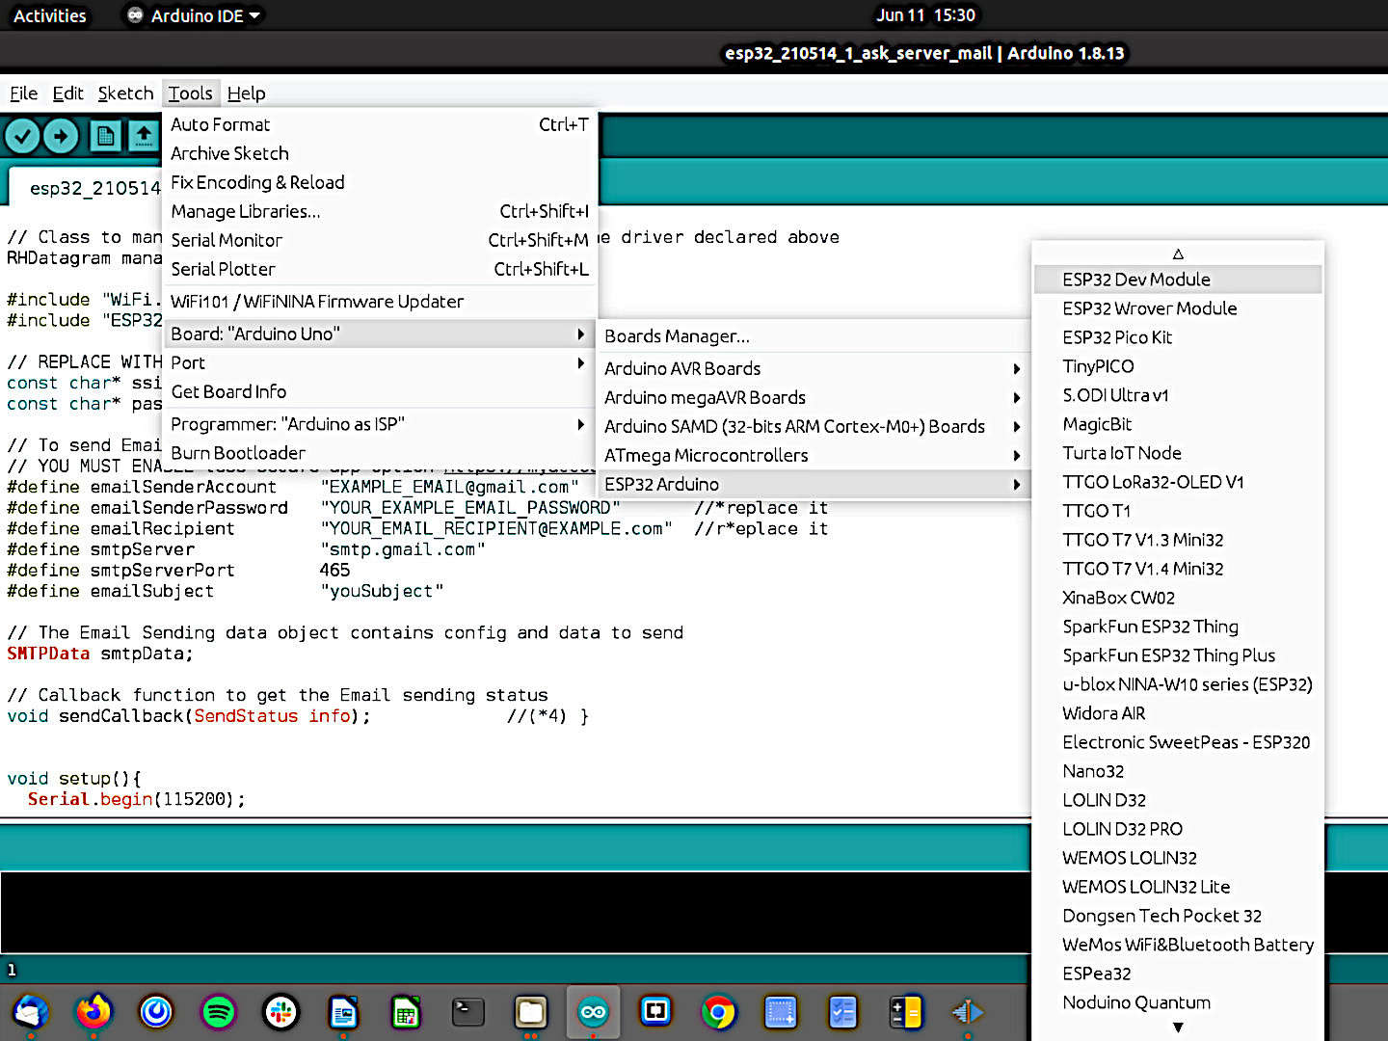
Task: Select Nano32 board
Action: (x=1178, y=771)
